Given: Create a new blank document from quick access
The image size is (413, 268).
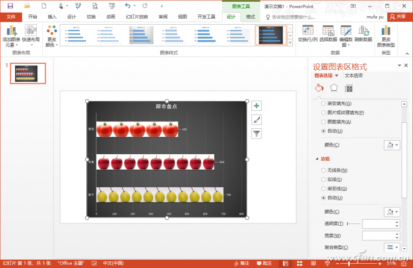Looking at the screenshot, I should tap(44, 6).
